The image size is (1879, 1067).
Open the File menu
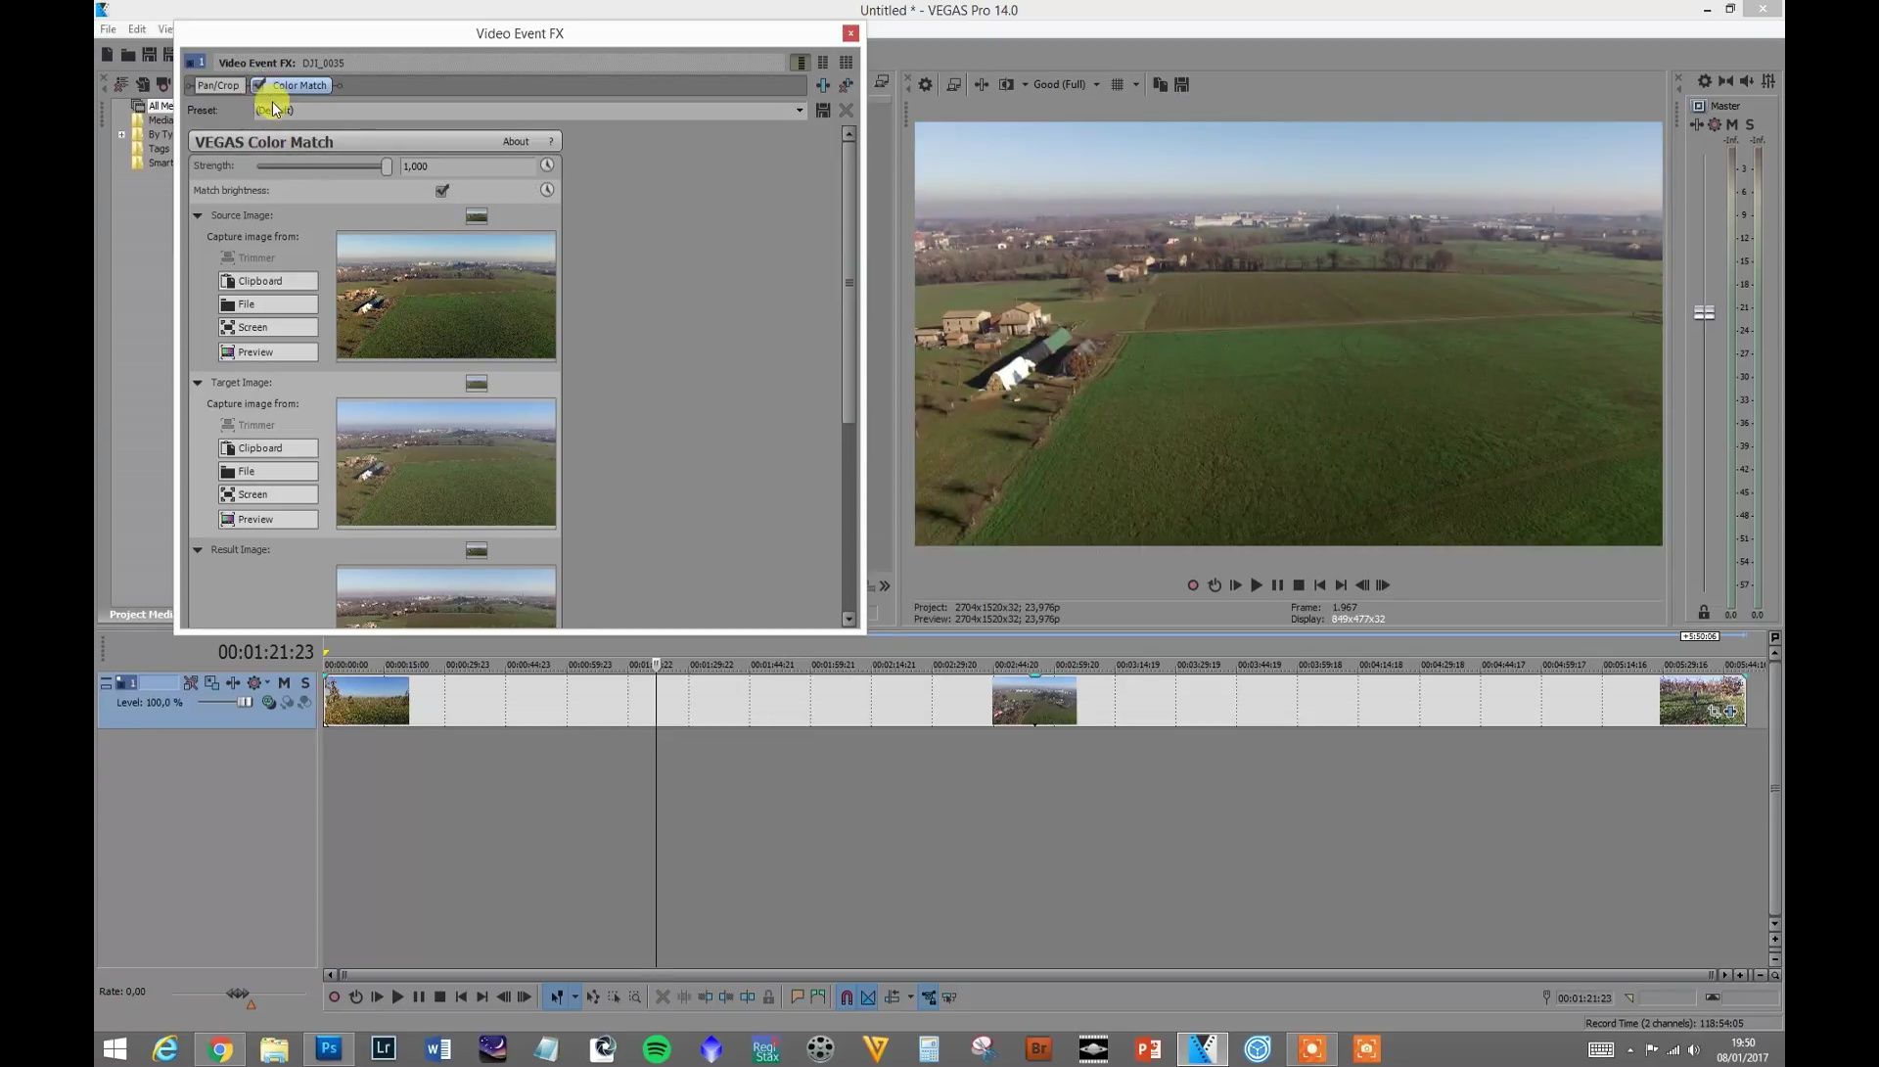pyautogui.click(x=108, y=29)
